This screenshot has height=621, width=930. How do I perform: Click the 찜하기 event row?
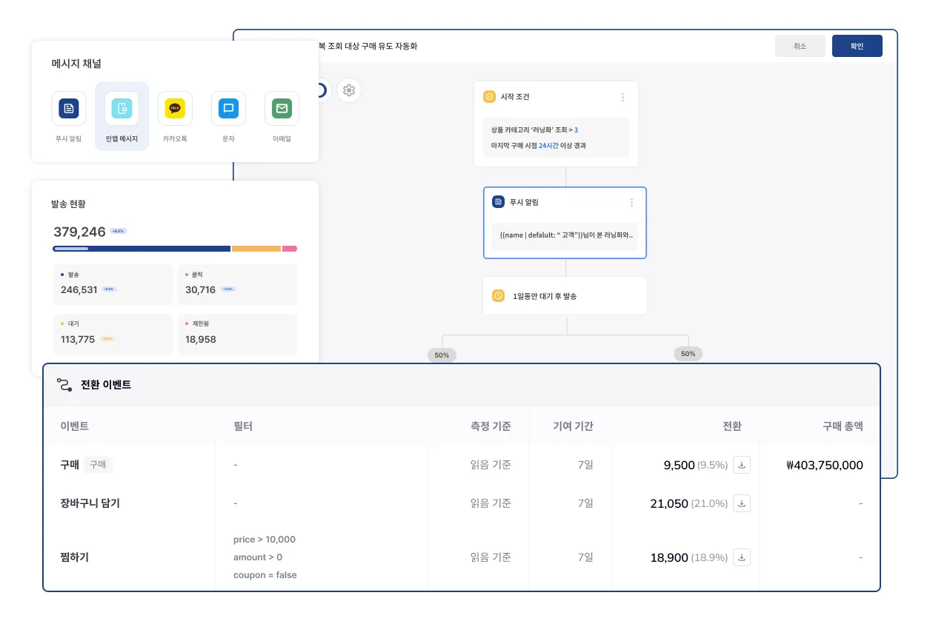point(462,557)
